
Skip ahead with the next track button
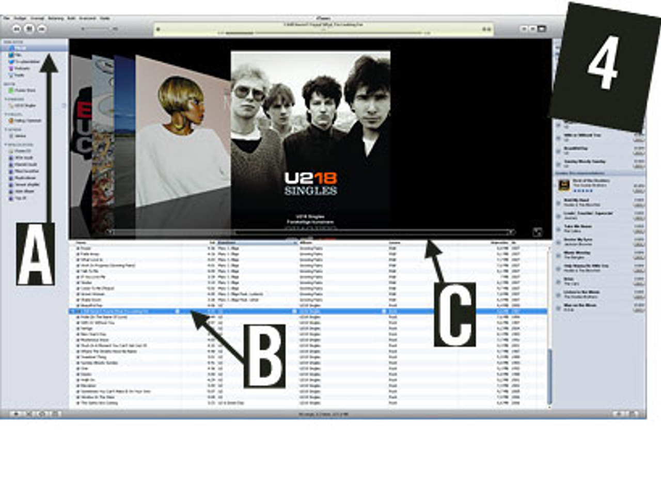pos(42,29)
